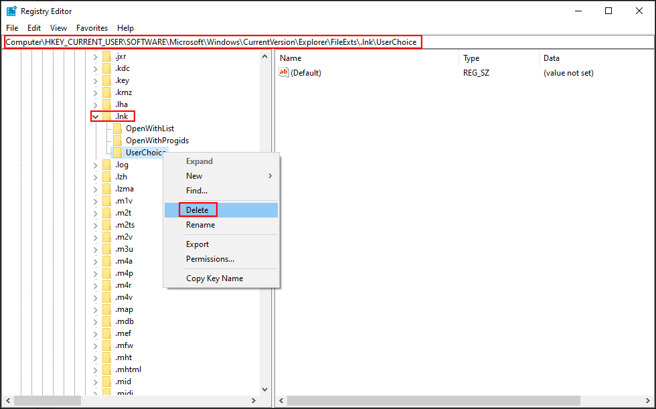Expand the .mhtml key
Screen dimensions: 656x409
pos(95,370)
